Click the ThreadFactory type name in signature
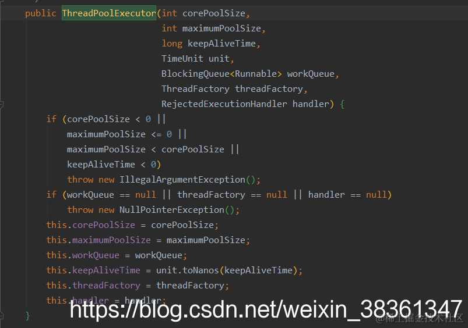The image size is (468, 328). [x=195, y=89]
